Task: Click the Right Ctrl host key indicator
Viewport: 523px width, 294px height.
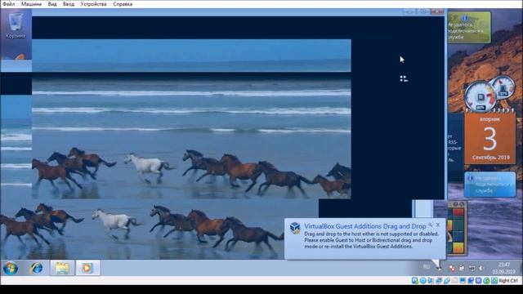Action: click(508, 281)
